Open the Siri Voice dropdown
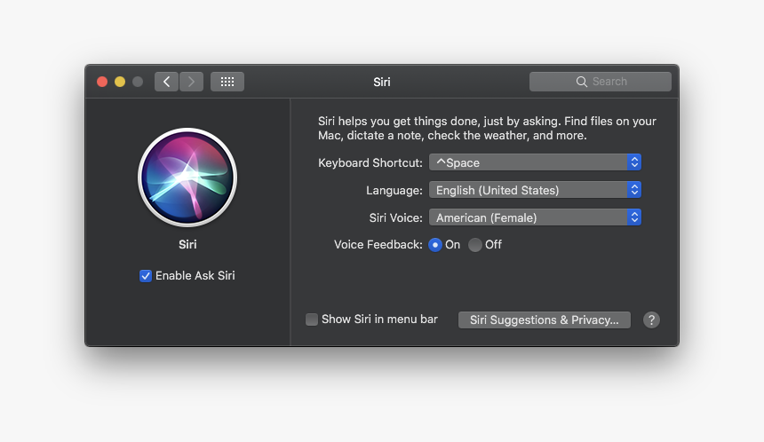Viewport: 764px width, 442px height. pyautogui.click(x=535, y=217)
